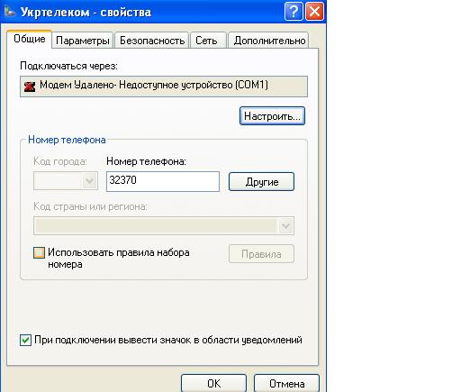
Task: Select the red modem device icon
Action: pos(30,87)
